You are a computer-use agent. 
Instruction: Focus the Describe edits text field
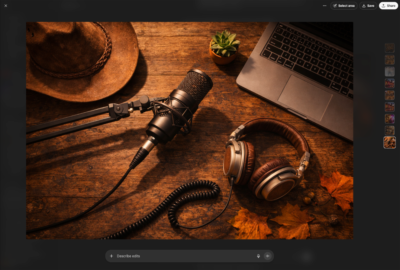[x=181, y=256]
